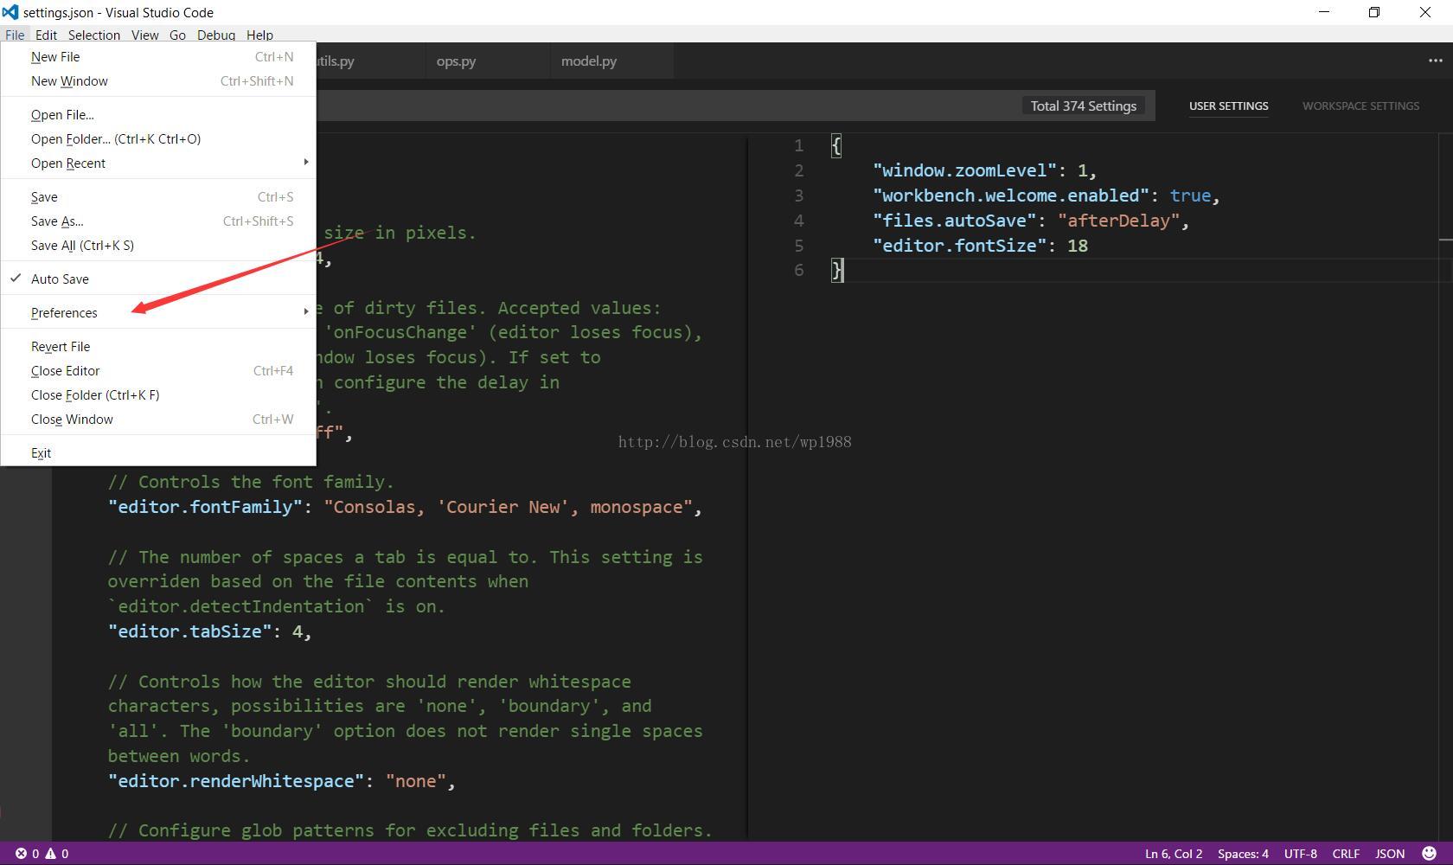1453x865 pixels.
Task: Click the "window.zoomLevel" line in user settings
Action: point(984,170)
